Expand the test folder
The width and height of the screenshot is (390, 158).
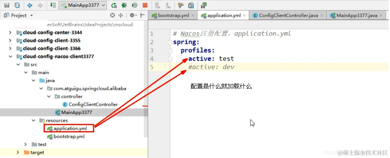[26, 145]
